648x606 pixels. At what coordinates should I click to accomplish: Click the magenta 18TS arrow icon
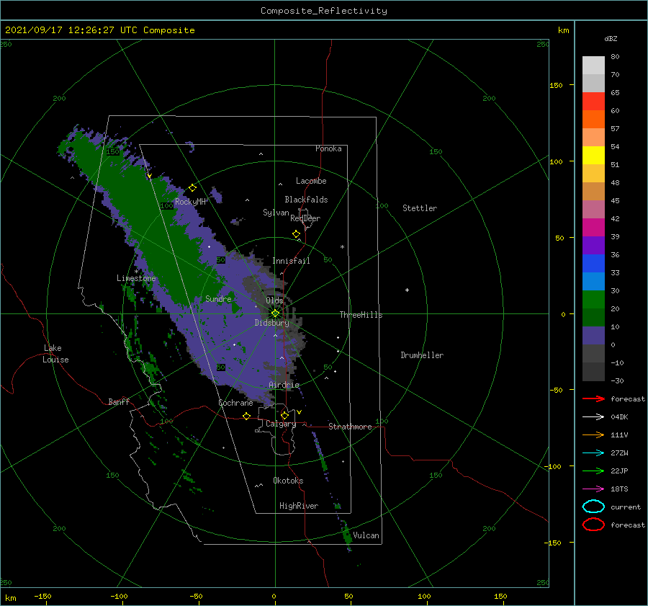pyautogui.click(x=593, y=489)
